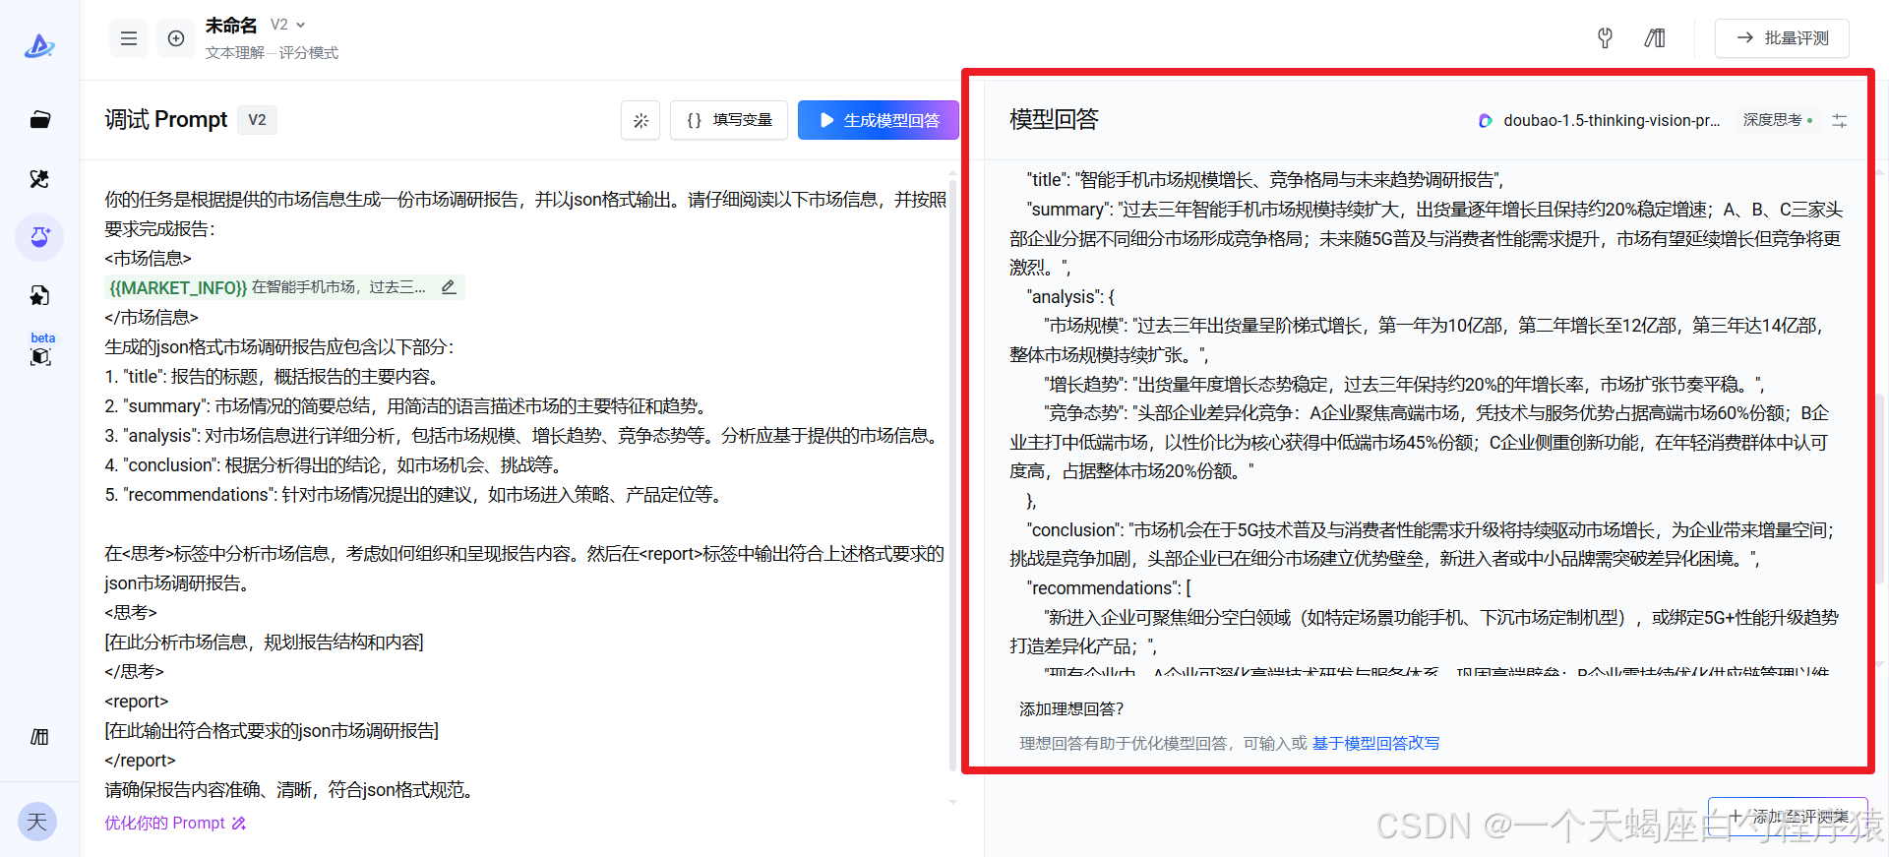The height and width of the screenshot is (857, 1889).
Task: Expand the V2 version dropdown beside 未命名
Action: click(x=288, y=25)
